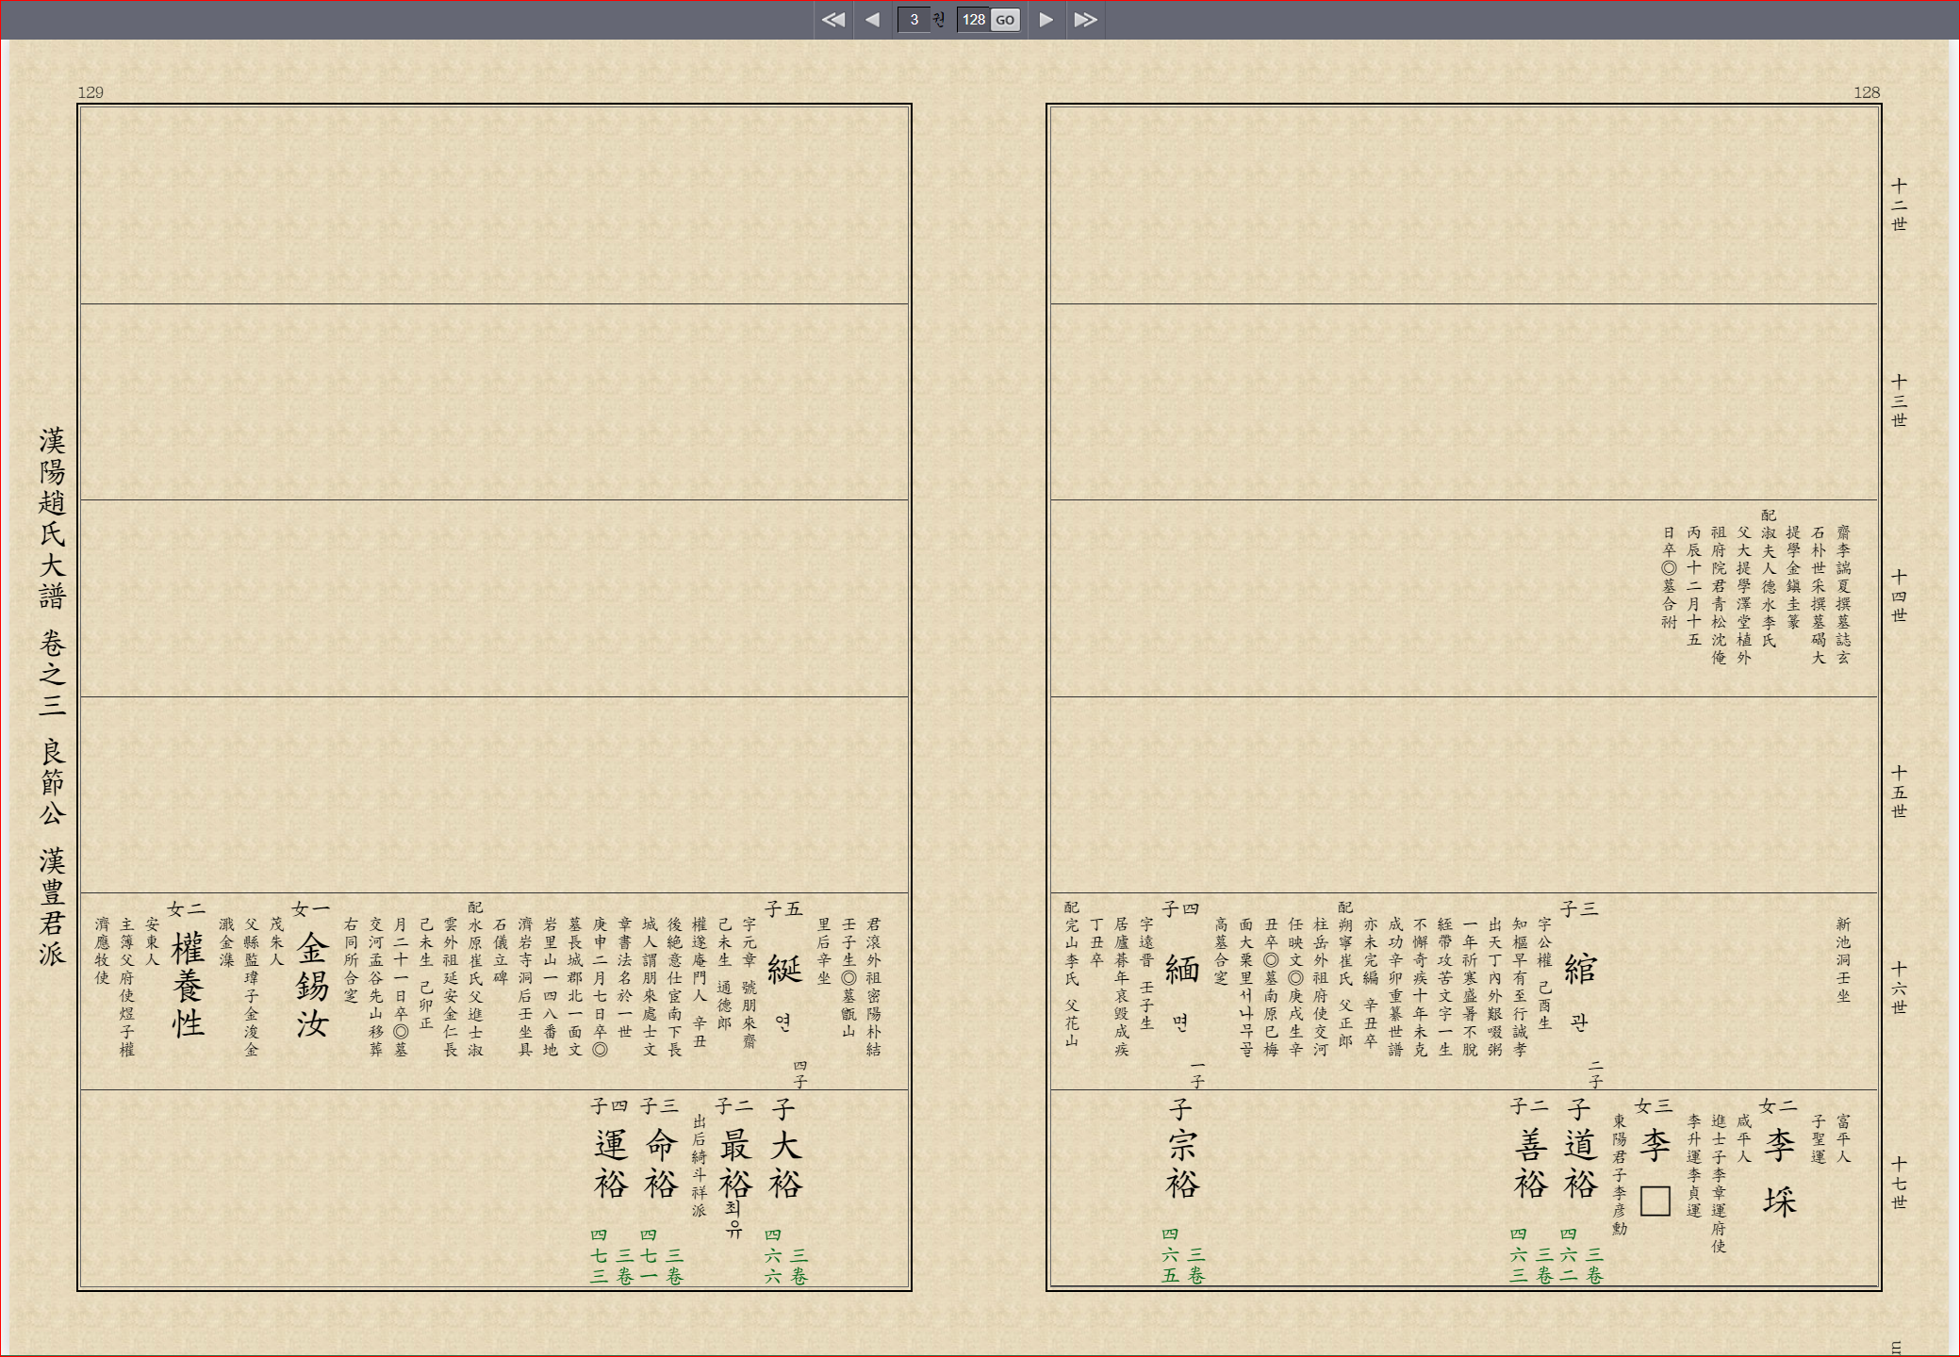The width and height of the screenshot is (1960, 1357).
Task: Select the name 善裕 on page 128
Action: tap(1531, 1165)
